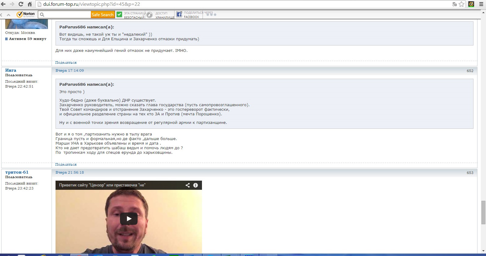This screenshot has height=256, width=486.
Task: Go to the browser home page
Action: 30,4
